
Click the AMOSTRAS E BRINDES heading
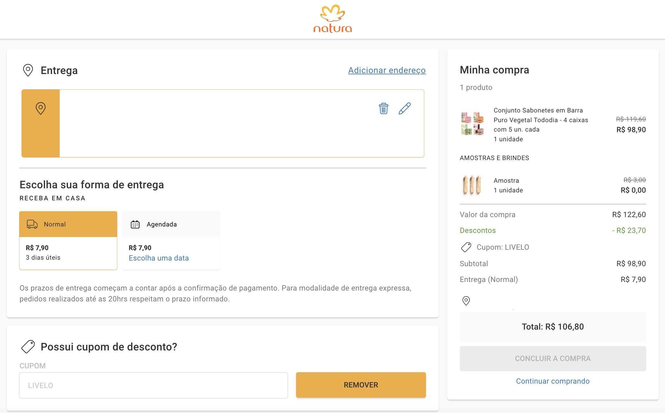[494, 158]
